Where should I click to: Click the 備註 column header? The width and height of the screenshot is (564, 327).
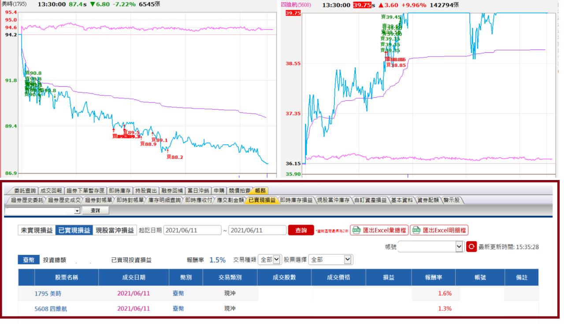(x=521, y=277)
